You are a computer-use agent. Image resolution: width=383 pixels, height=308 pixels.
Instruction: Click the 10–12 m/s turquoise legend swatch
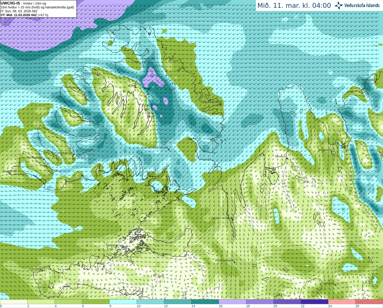tap(151, 302)
